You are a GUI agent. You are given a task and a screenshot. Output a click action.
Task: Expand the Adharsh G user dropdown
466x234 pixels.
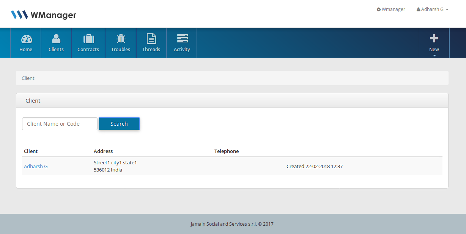(x=433, y=9)
